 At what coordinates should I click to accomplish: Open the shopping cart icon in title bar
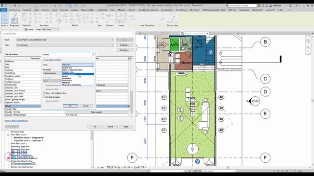coord(290,5)
